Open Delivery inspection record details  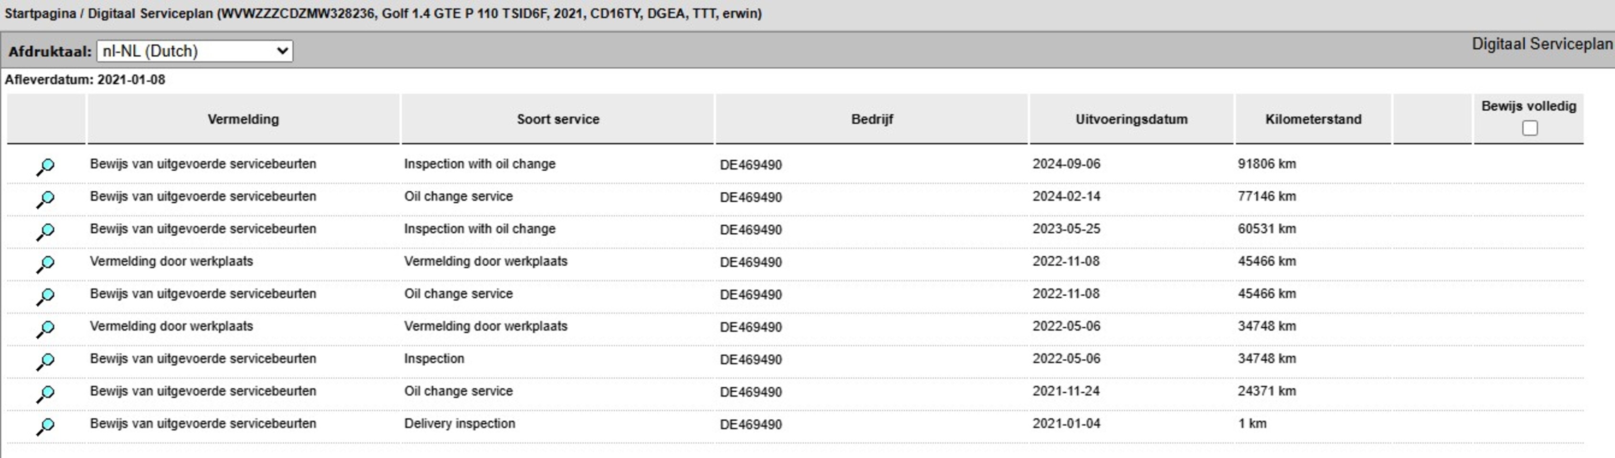point(45,427)
